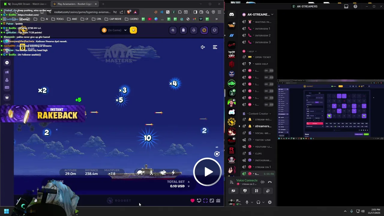This screenshot has height=216, width=384.
Task: Open the Brave Shields lion icon
Action: pyautogui.click(x=129, y=12)
